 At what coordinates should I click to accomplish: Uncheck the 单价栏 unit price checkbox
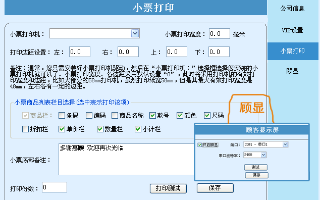pyautogui.click(x=62, y=129)
